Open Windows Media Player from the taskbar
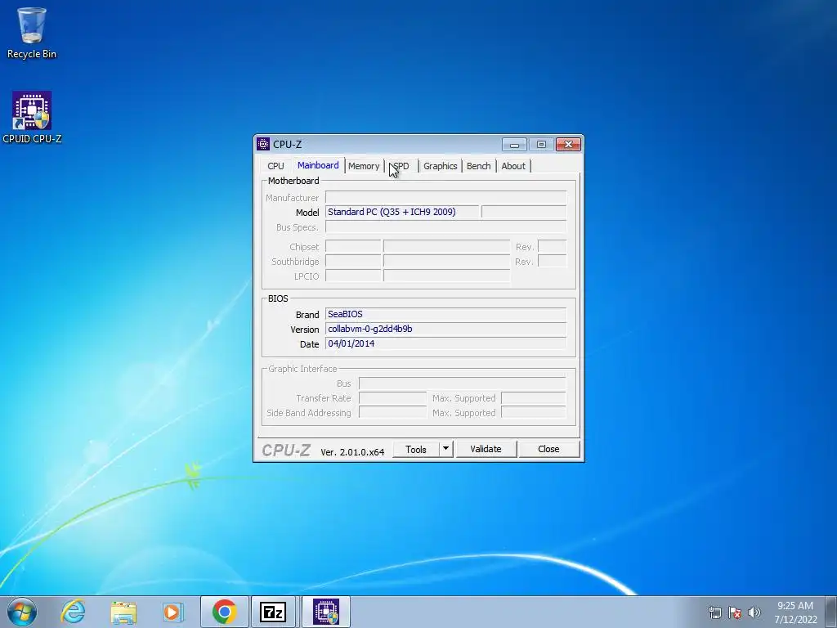This screenshot has height=628, width=837. click(x=173, y=612)
